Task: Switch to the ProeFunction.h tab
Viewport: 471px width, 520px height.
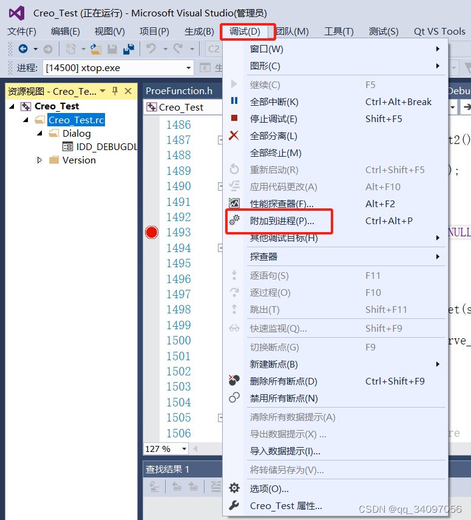Action: tap(179, 91)
